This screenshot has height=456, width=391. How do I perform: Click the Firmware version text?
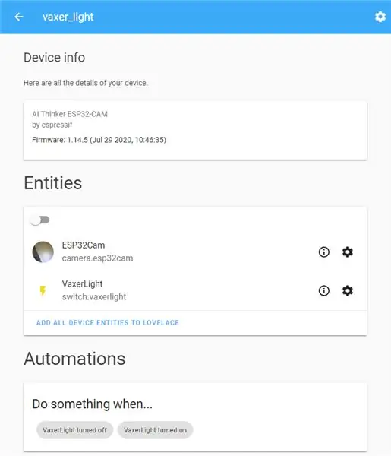[x=99, y=140]
